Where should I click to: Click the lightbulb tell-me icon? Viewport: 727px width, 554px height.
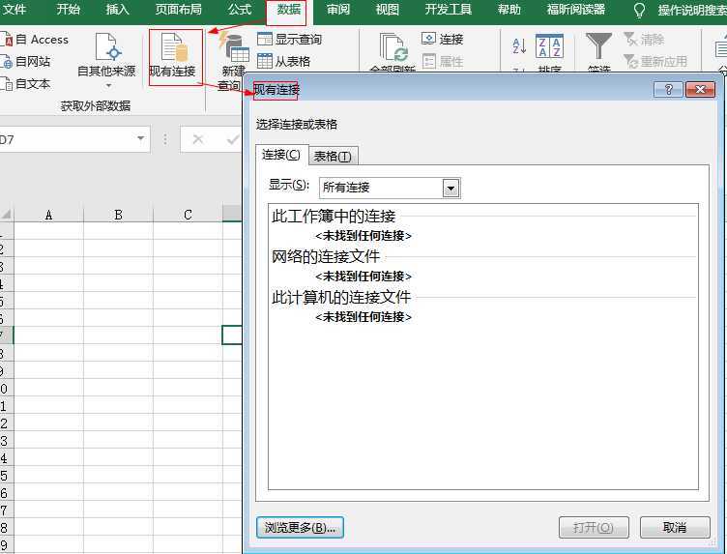[x=639, y=11]
